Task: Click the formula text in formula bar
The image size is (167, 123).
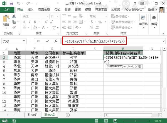Action: (95, 41)
